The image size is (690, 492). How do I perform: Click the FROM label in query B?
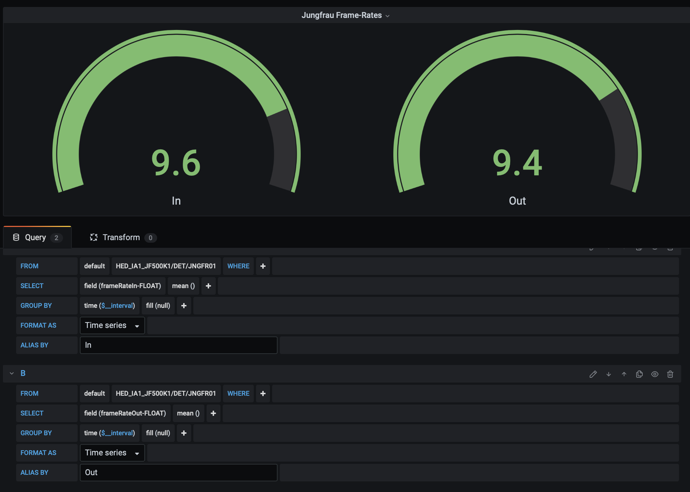pos(47,394)
